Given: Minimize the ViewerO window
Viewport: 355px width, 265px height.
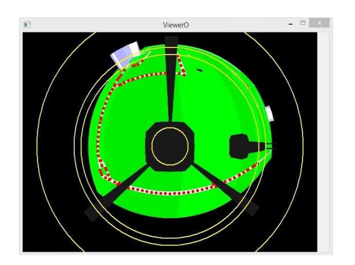Looking at the screenshot, I should (290, 24).
